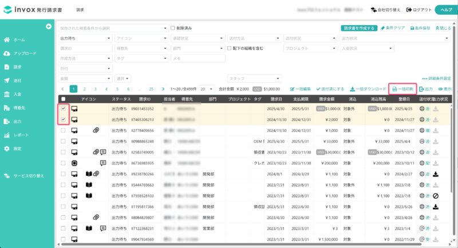Click 請求書を作成する button

click(359, 28)
